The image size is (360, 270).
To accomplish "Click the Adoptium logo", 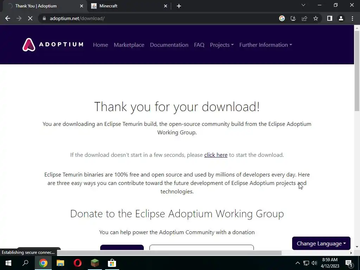I will tap(53, 45).
